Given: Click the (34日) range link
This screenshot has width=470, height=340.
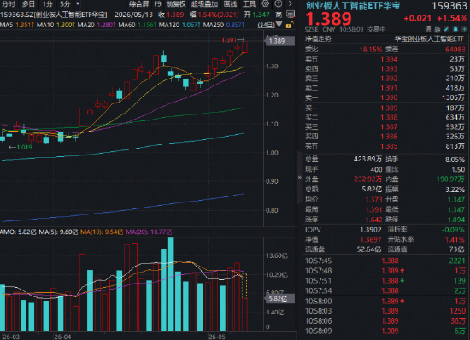Looking at the screenshot, I should (266, 25).
